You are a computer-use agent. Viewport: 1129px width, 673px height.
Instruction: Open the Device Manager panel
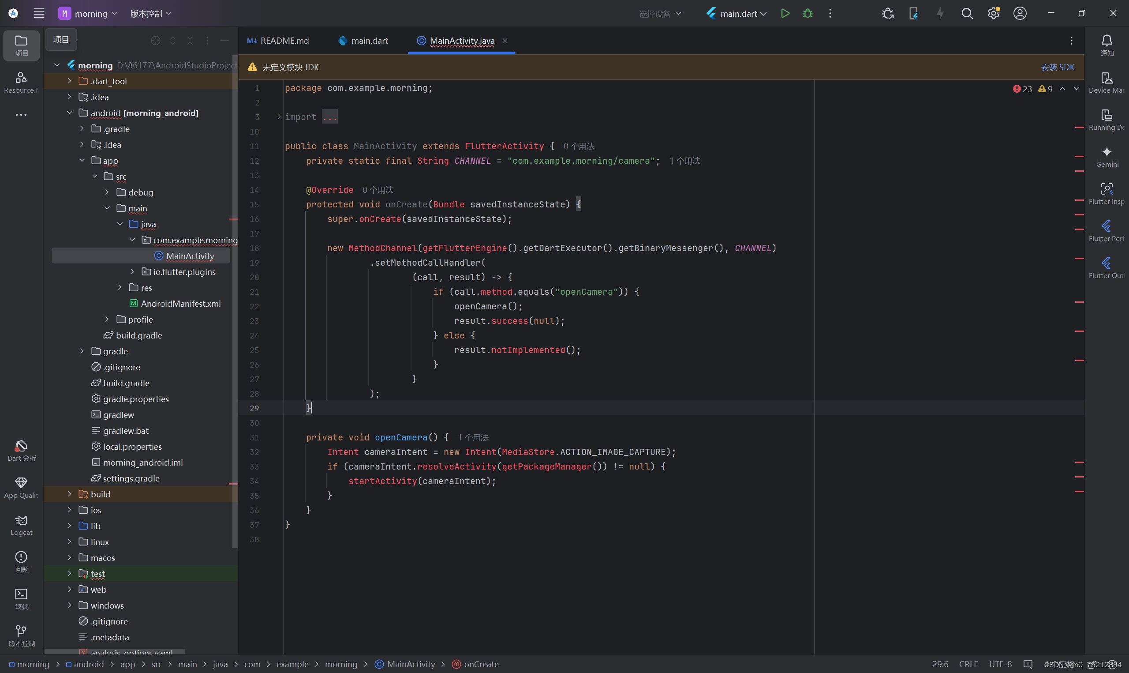click(1107, 82)
